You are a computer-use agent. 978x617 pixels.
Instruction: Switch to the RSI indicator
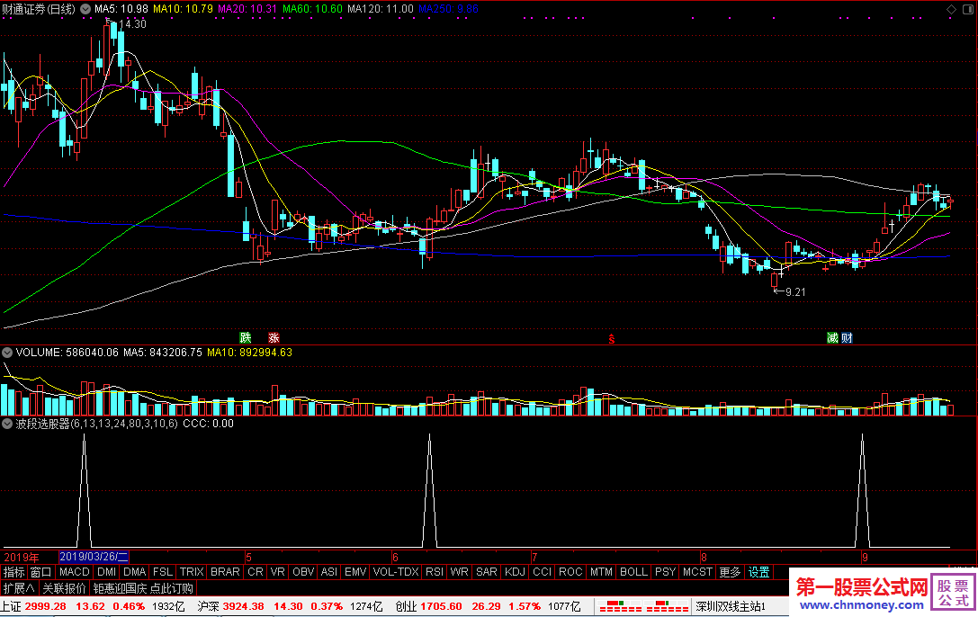tap(435, 572)
